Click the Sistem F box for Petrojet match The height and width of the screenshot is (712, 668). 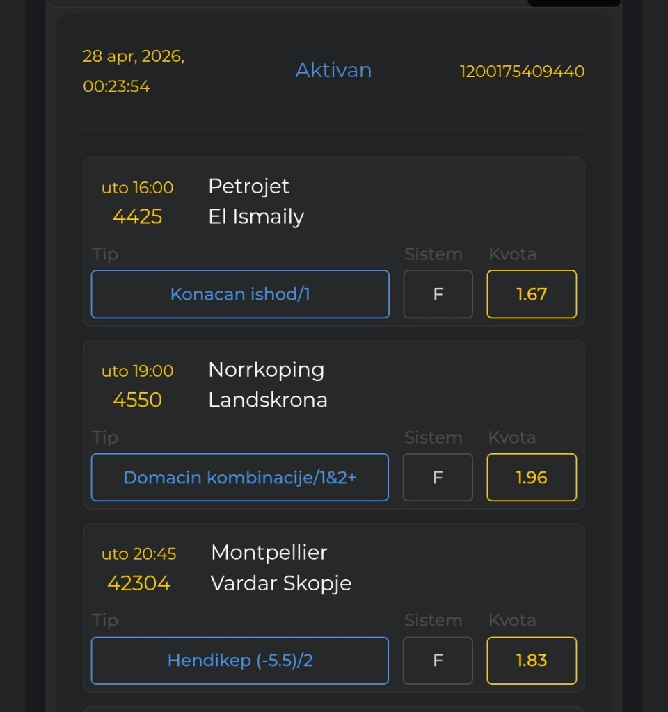438,294
